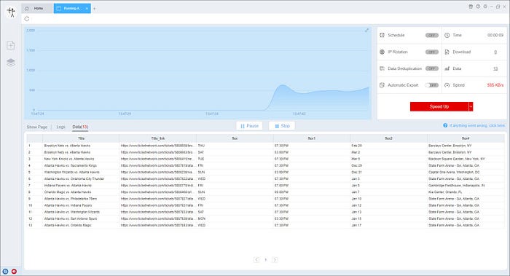The width and height of the screenshot is (510, 276).
Task: Select the Data(13) tab
Action: click(80, 127)
